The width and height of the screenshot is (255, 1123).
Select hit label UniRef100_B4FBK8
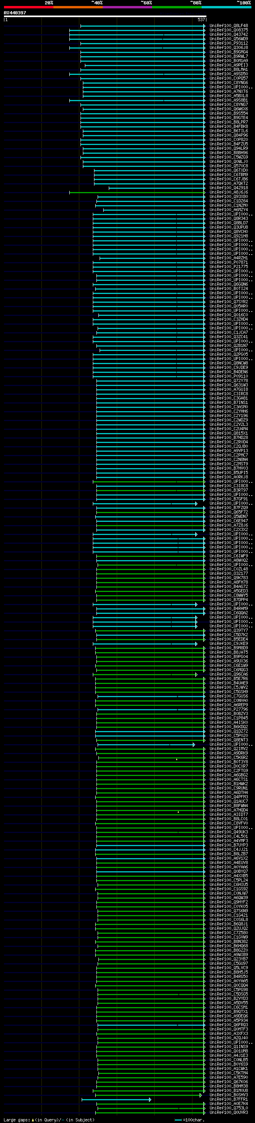coord(228,126)
